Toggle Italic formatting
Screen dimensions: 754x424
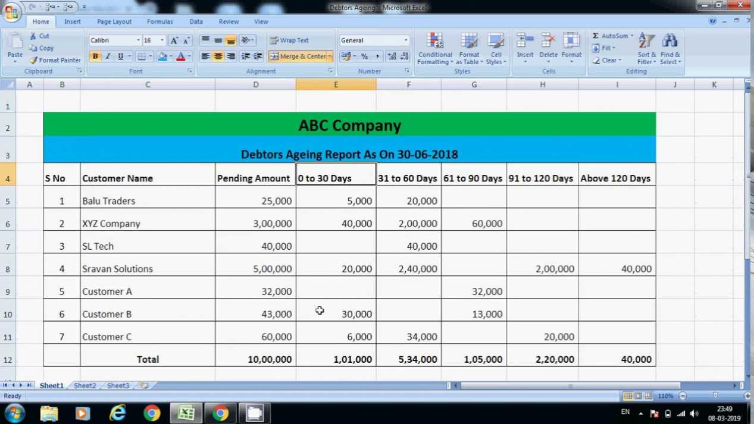click(x=108, y=56)
